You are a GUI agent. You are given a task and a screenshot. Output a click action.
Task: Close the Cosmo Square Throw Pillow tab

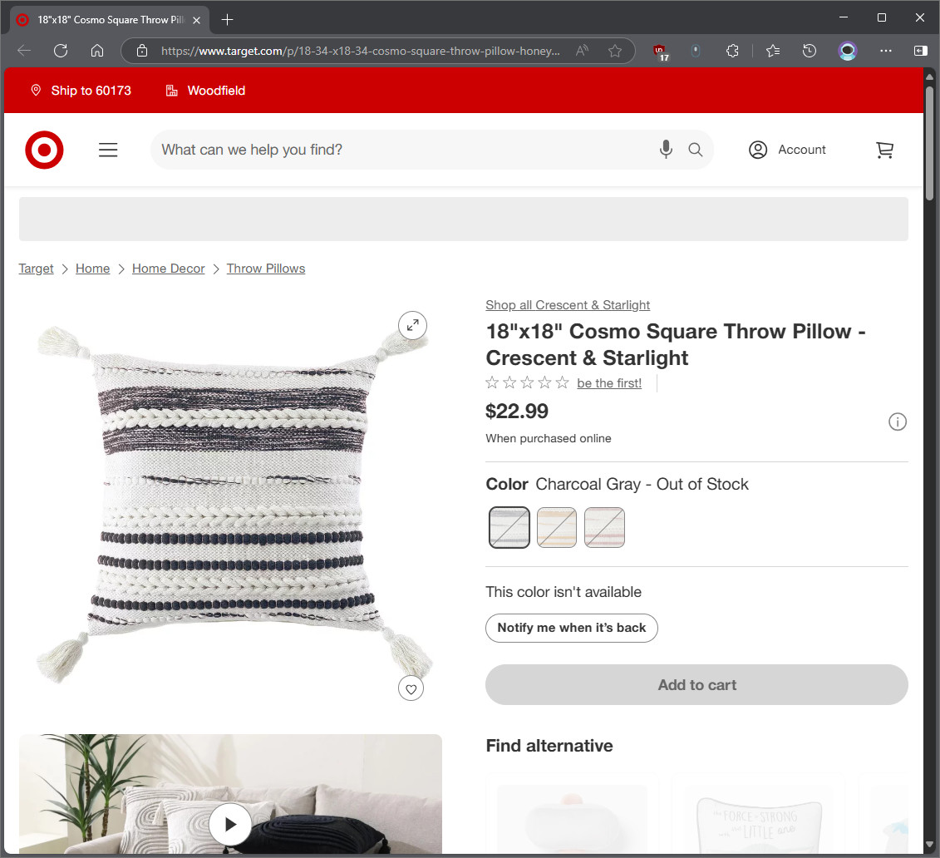click(196, 20)
